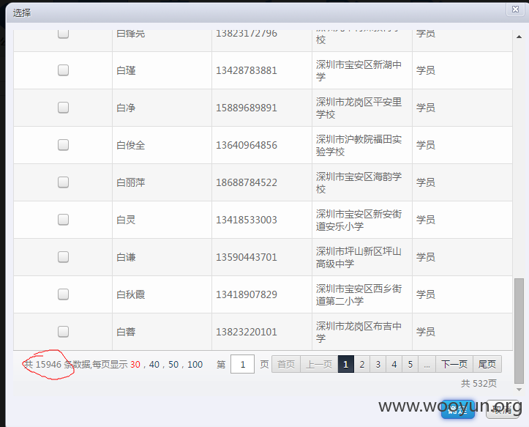Viewport: 529px width, 427px height.
Task: Close the 选择 dialog with the X icon
Action: 515,10
